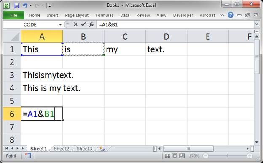Select the Sheet1 tab

coord(39,149)
